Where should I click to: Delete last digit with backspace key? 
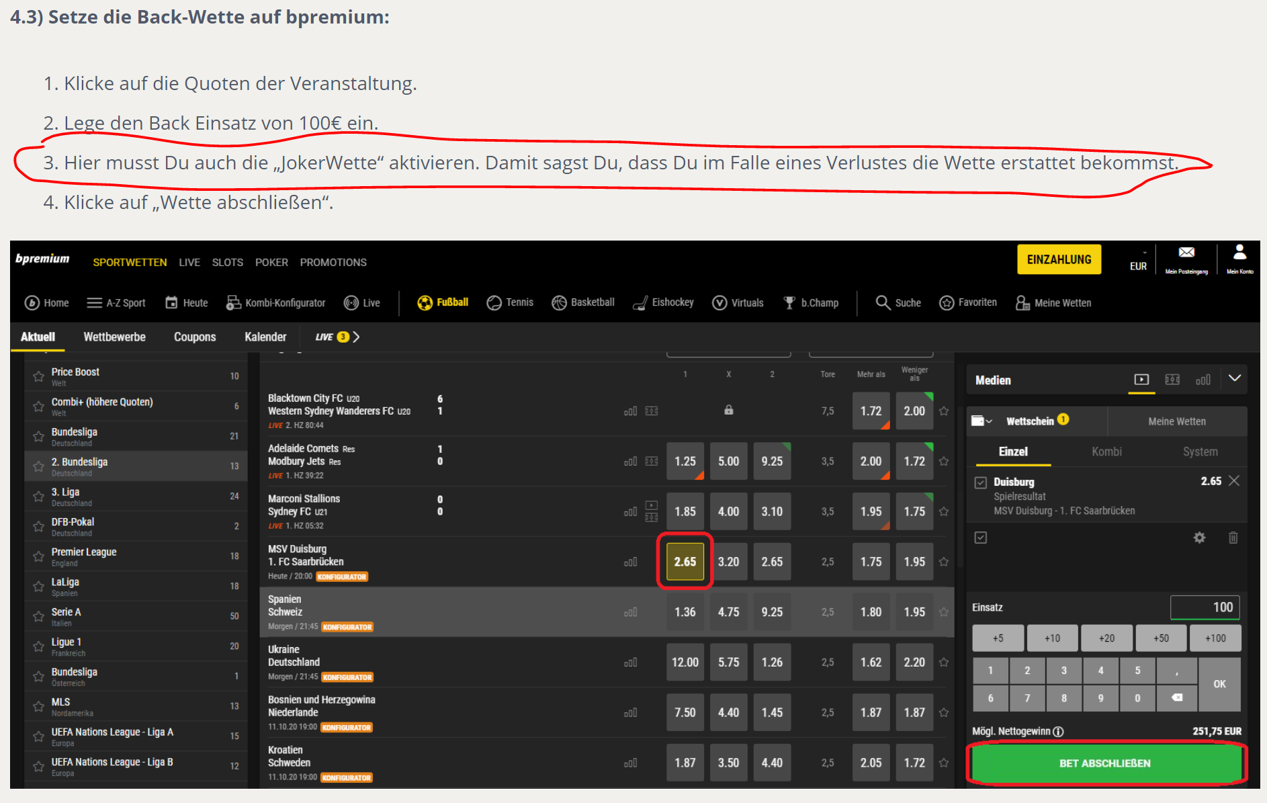click(1177, 698)
